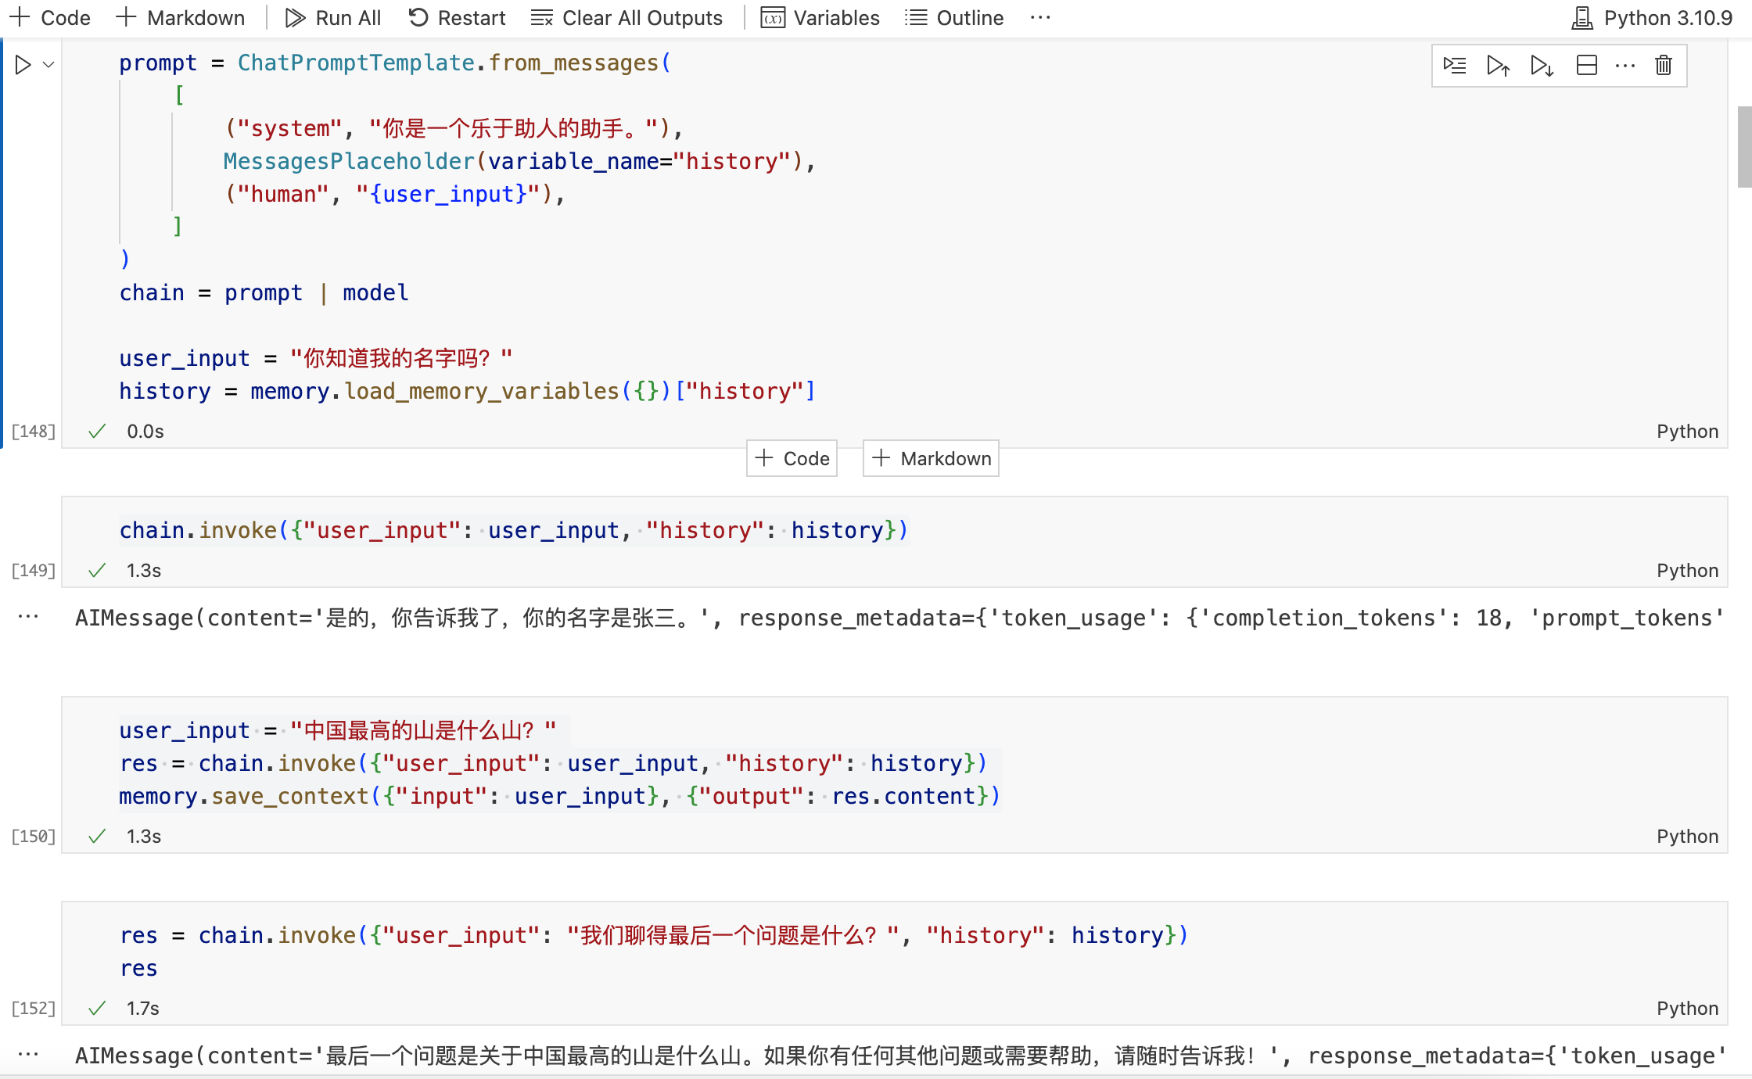
Task: Execute cell and below icon
Action: coord(1542,65)
